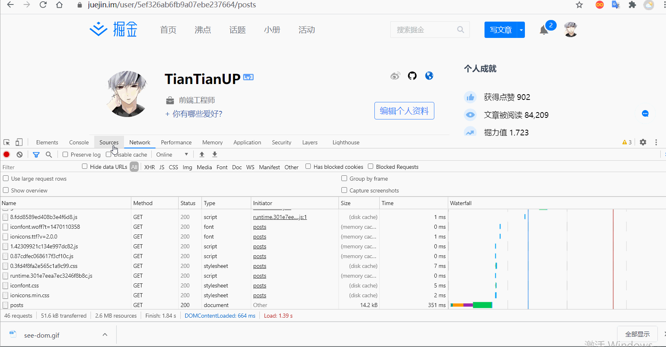
Task: Click 你有哪些爱好? link
Action: tap(194, 114)
